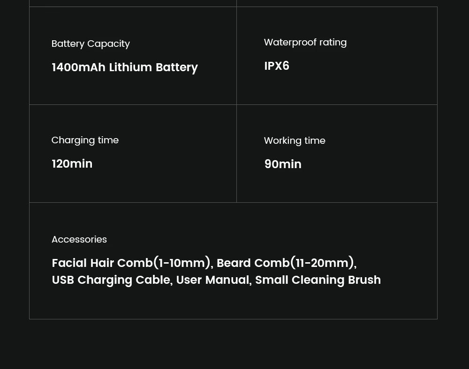Click the User Manual text
The height and width of the screenshot is (369, 469).
coord(212,280)
